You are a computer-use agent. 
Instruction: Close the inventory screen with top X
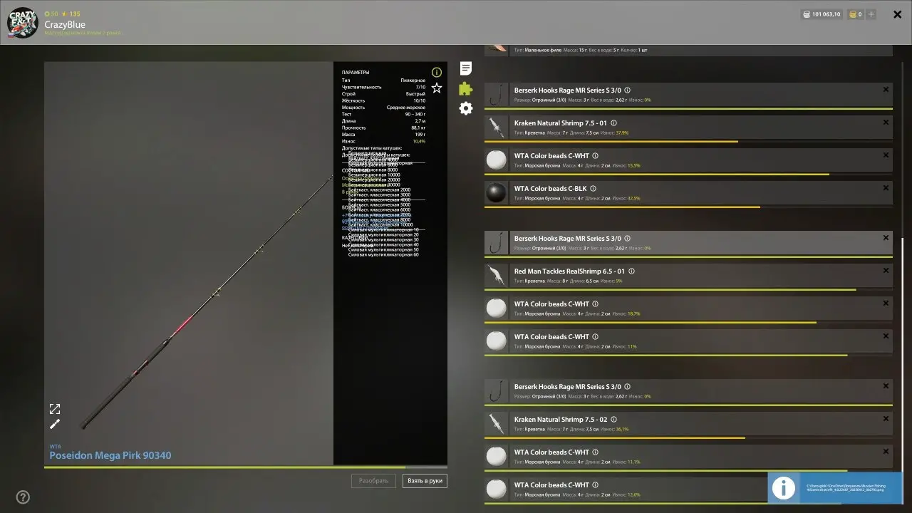(898, 14)
